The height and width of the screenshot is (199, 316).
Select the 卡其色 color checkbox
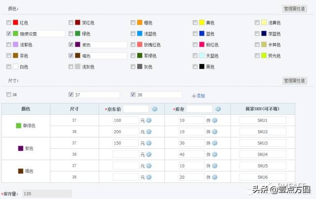click(257, 45)
